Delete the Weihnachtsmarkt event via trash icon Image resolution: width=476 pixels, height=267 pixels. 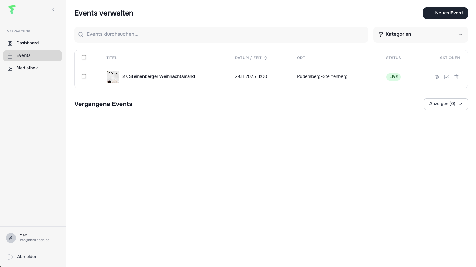coord(456,77)
